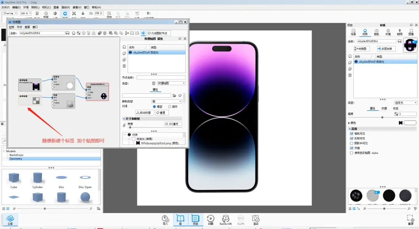Click save icon beside material graph name field
Image resolution: width=419 pixels, height=229 pixels.
[x=68, y=33]
